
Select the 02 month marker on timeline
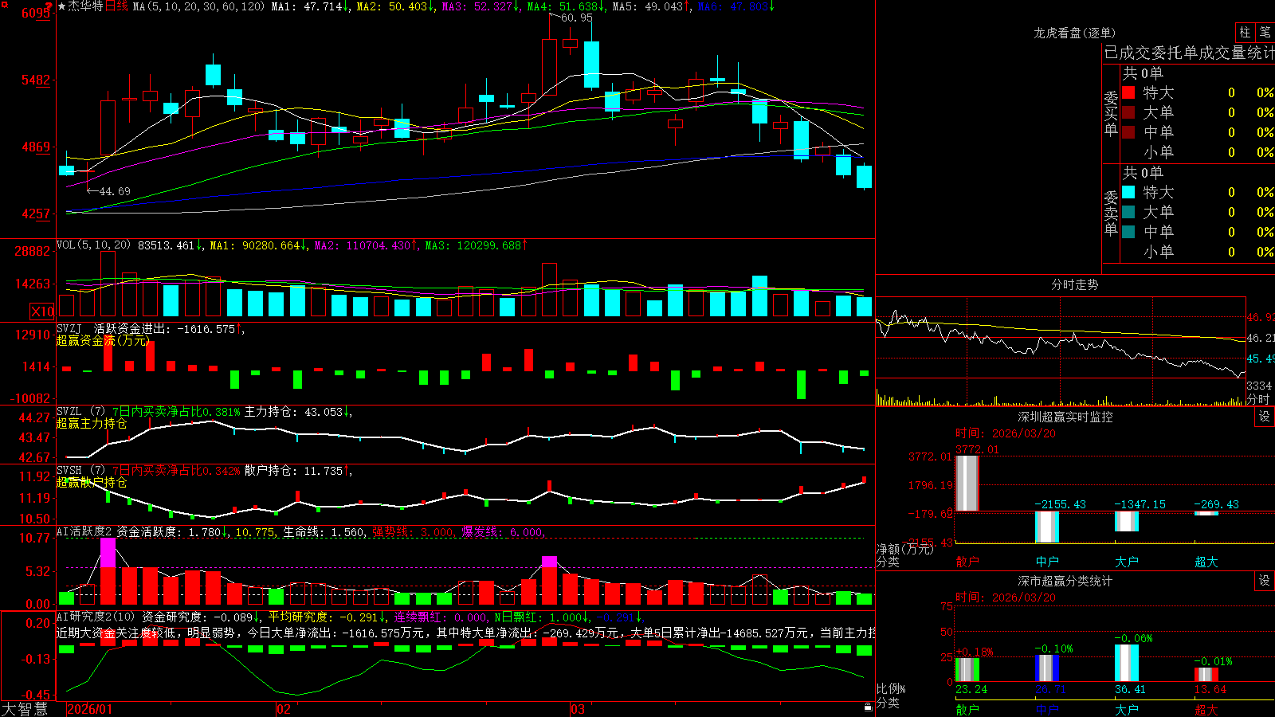click(283, 709)
